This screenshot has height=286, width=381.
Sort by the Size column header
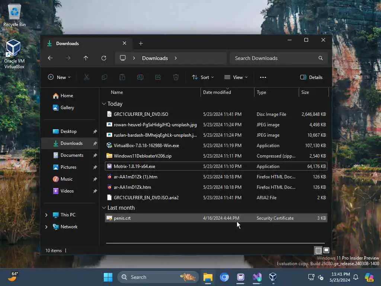(305, 92)
